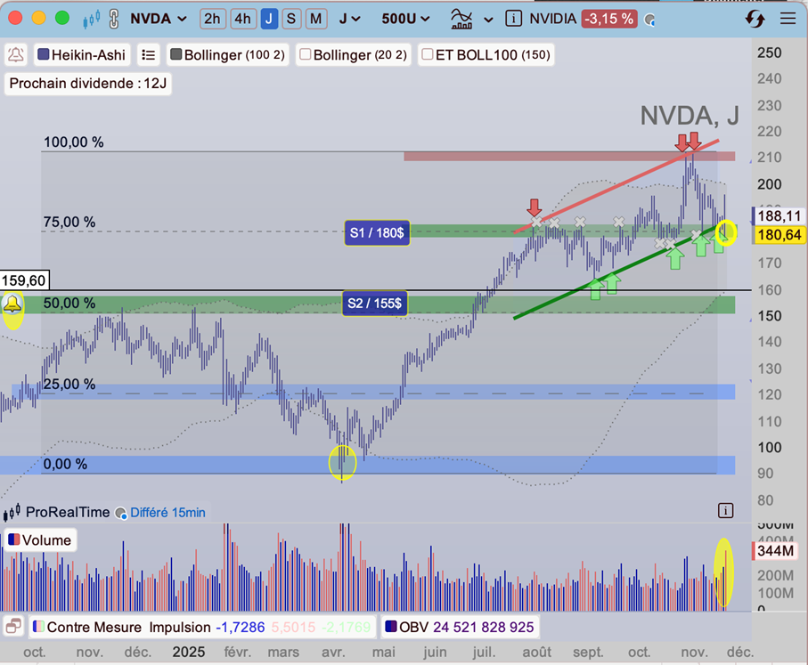Click the -1,7286 impulsion value

241,627
